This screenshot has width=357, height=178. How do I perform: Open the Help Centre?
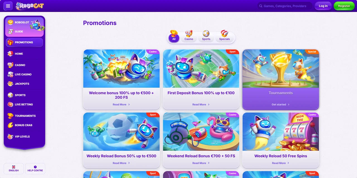click(x=35, y=169)
